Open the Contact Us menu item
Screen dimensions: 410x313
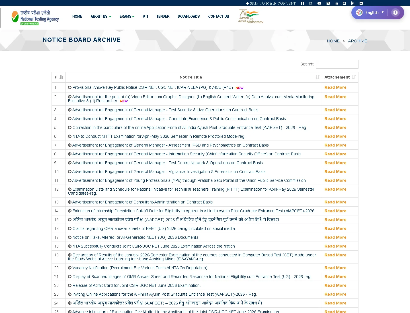pos(219,17)
